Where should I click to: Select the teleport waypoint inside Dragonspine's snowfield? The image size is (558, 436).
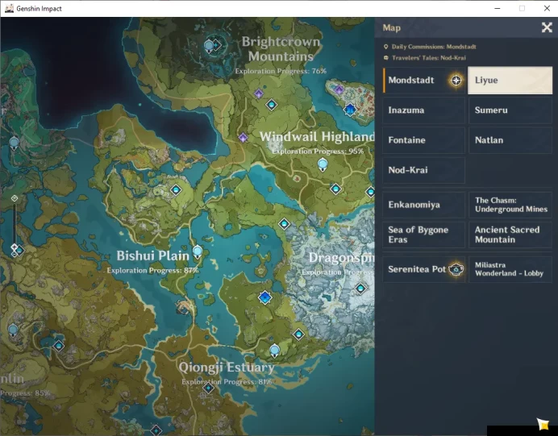pyautogui.click(x=360, y=288)
